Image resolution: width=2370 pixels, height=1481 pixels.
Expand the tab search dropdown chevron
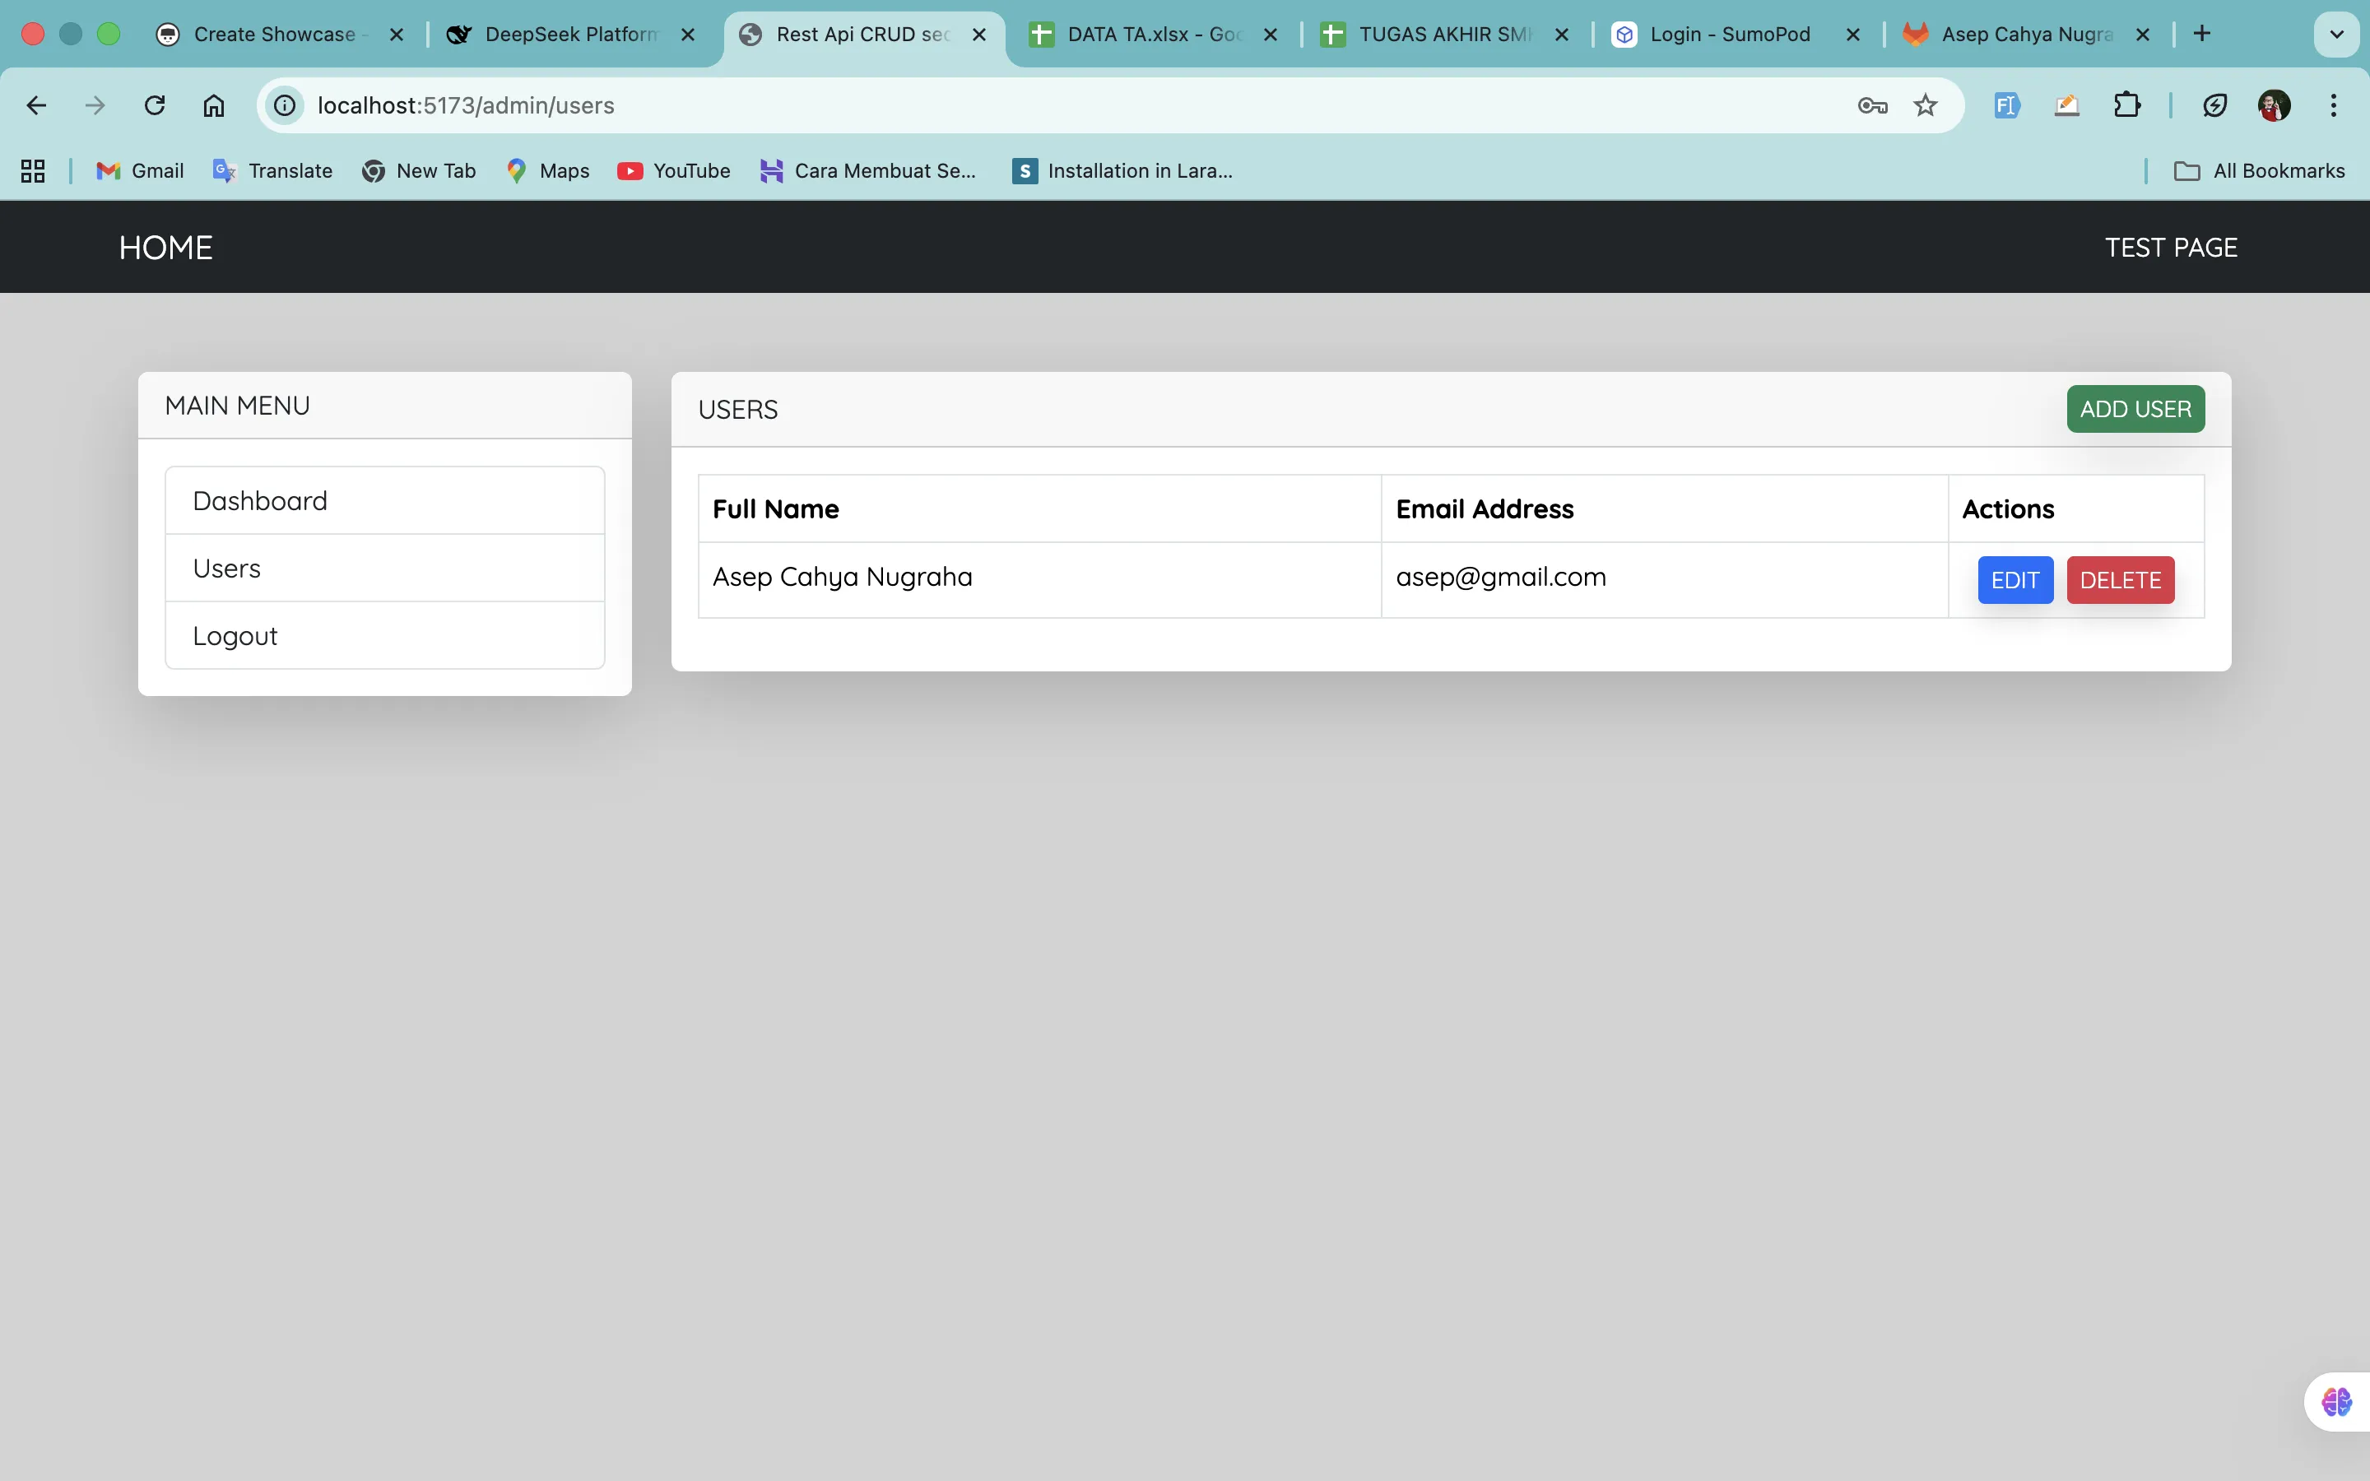tap(2337, 35)
